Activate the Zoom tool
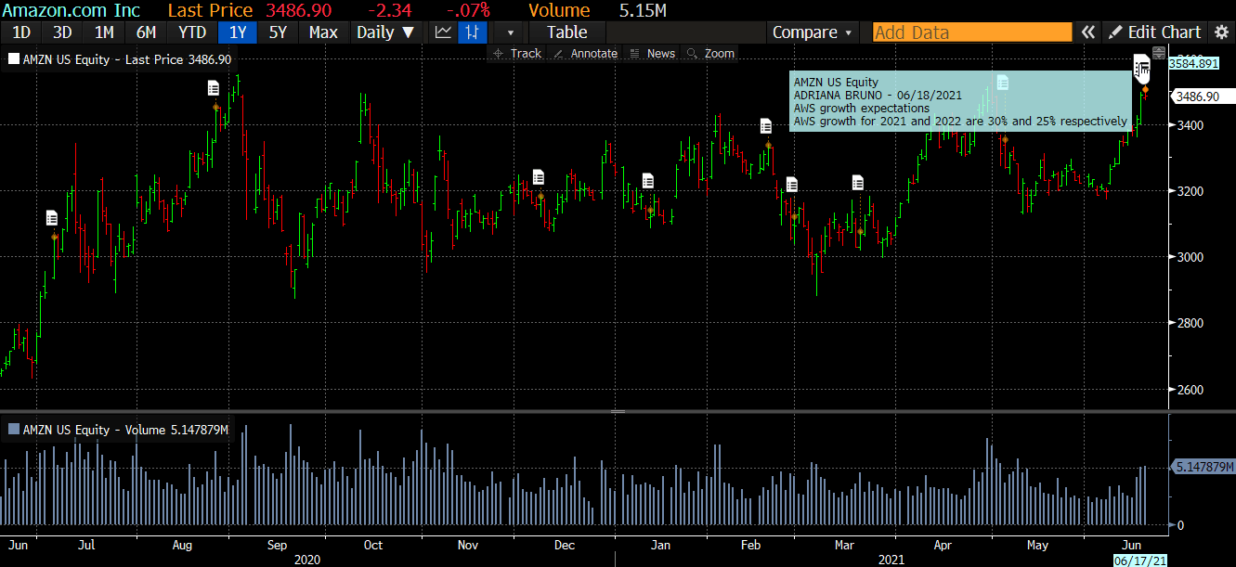This screenshot has height=567, width=1236. click(x=710, y=53)
